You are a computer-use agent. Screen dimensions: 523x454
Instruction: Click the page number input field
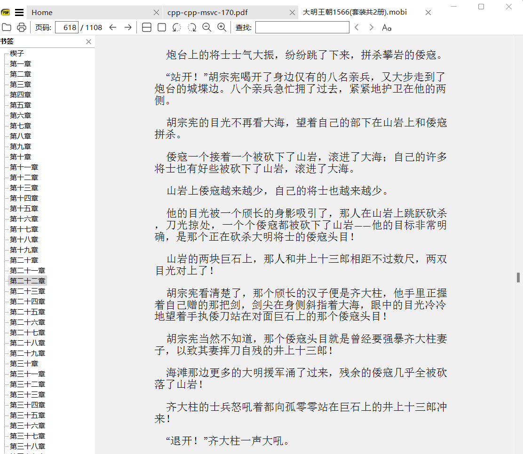coord(67,27)
